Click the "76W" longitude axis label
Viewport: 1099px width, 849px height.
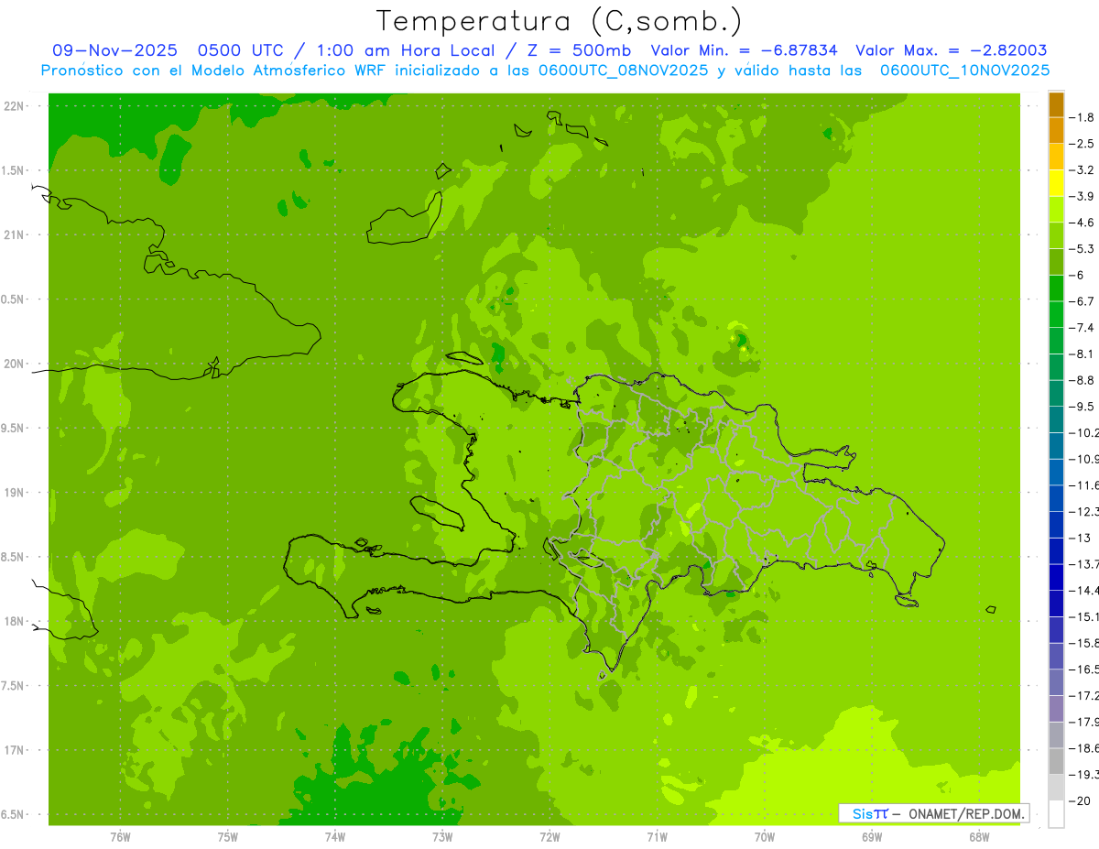pos(120,836)
